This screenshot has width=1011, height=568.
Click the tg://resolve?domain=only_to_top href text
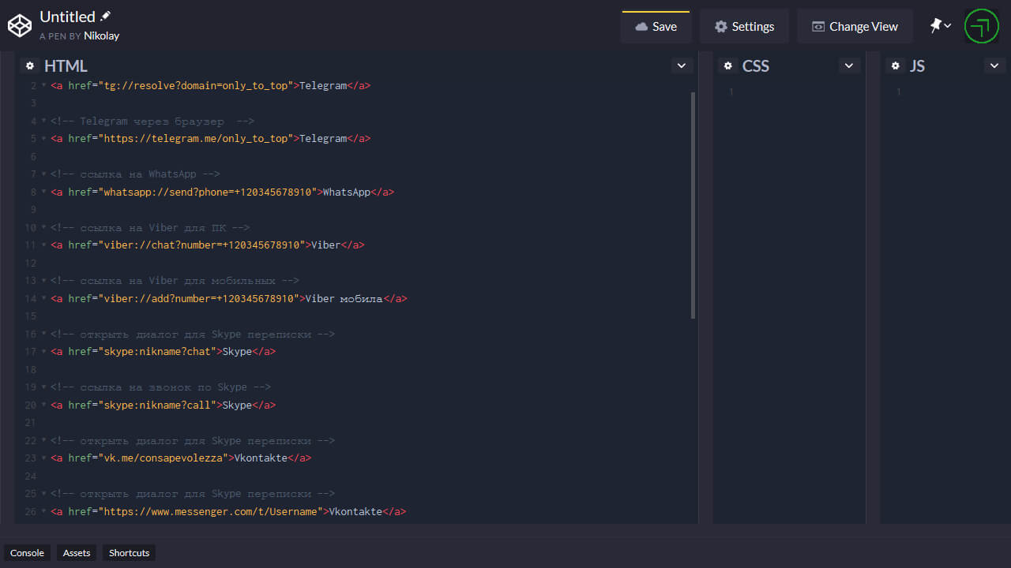pos(196,85)
